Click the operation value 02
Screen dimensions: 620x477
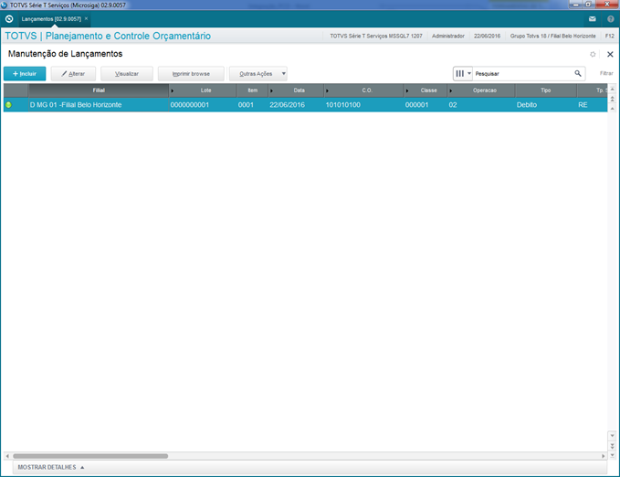453,105
